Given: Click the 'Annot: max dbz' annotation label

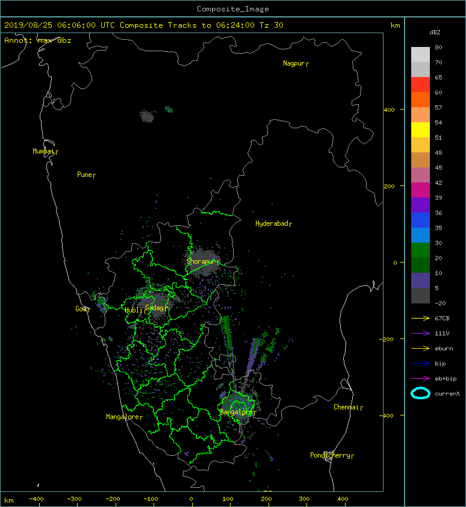Looking at the screenshot, I should pos(37,40).
